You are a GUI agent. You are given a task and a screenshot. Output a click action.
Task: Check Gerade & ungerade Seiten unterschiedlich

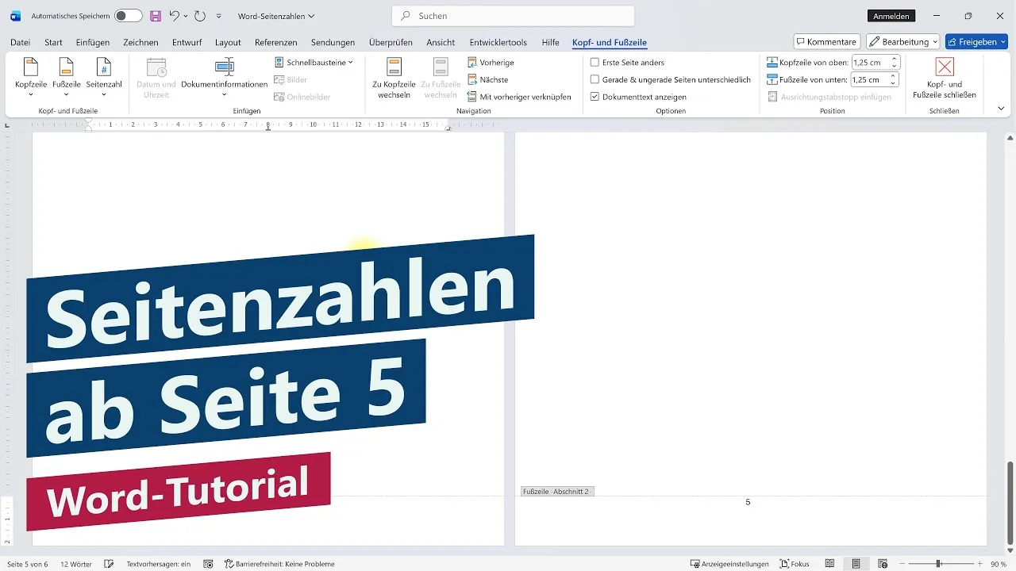pos(595,79)
